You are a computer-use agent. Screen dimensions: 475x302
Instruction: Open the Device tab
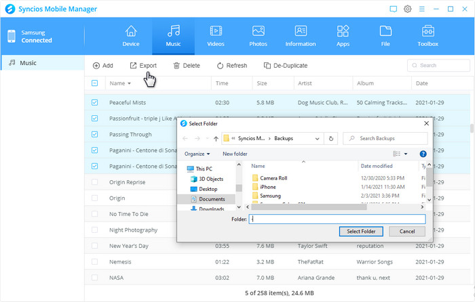tap(131, 37)
